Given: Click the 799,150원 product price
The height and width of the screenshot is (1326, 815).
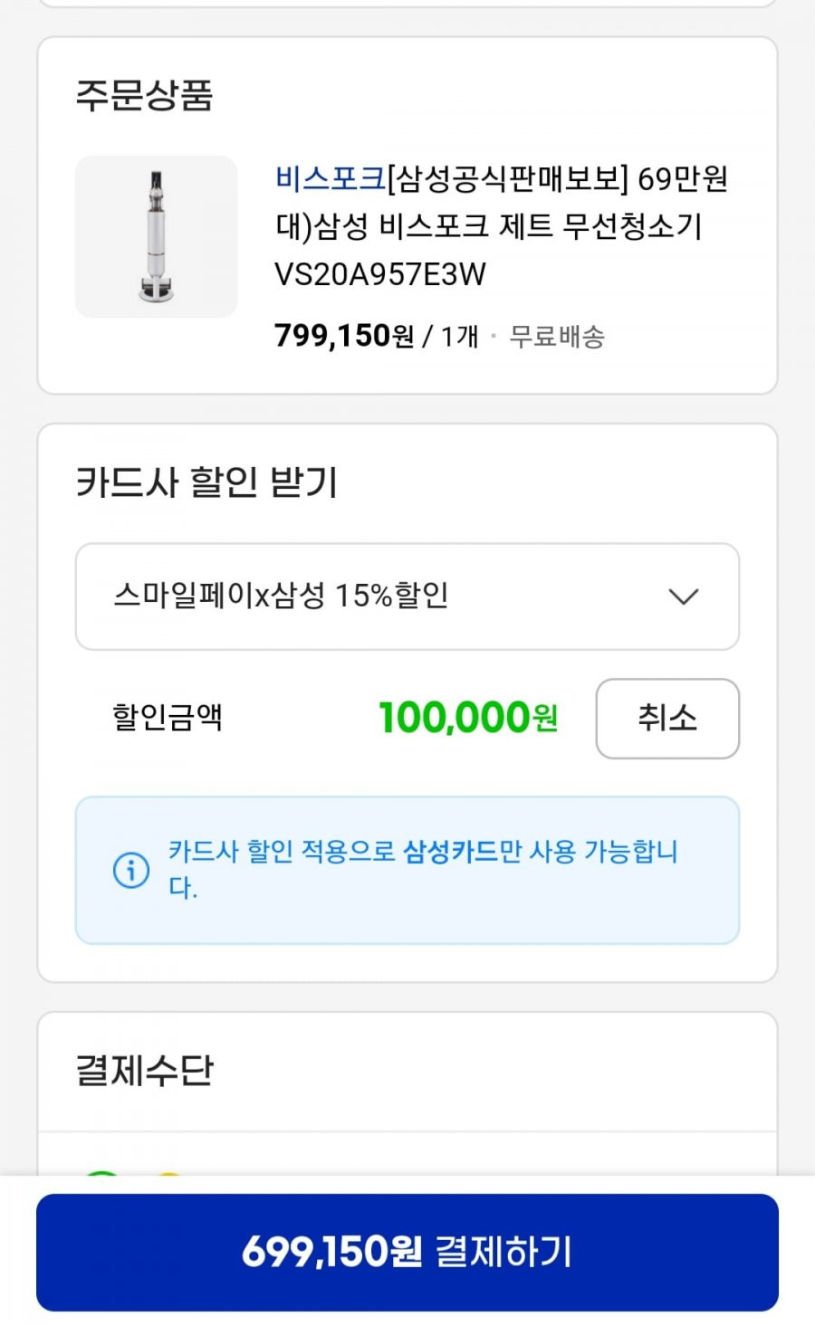Looking at the screenshot, I should [x=344, y=336].
